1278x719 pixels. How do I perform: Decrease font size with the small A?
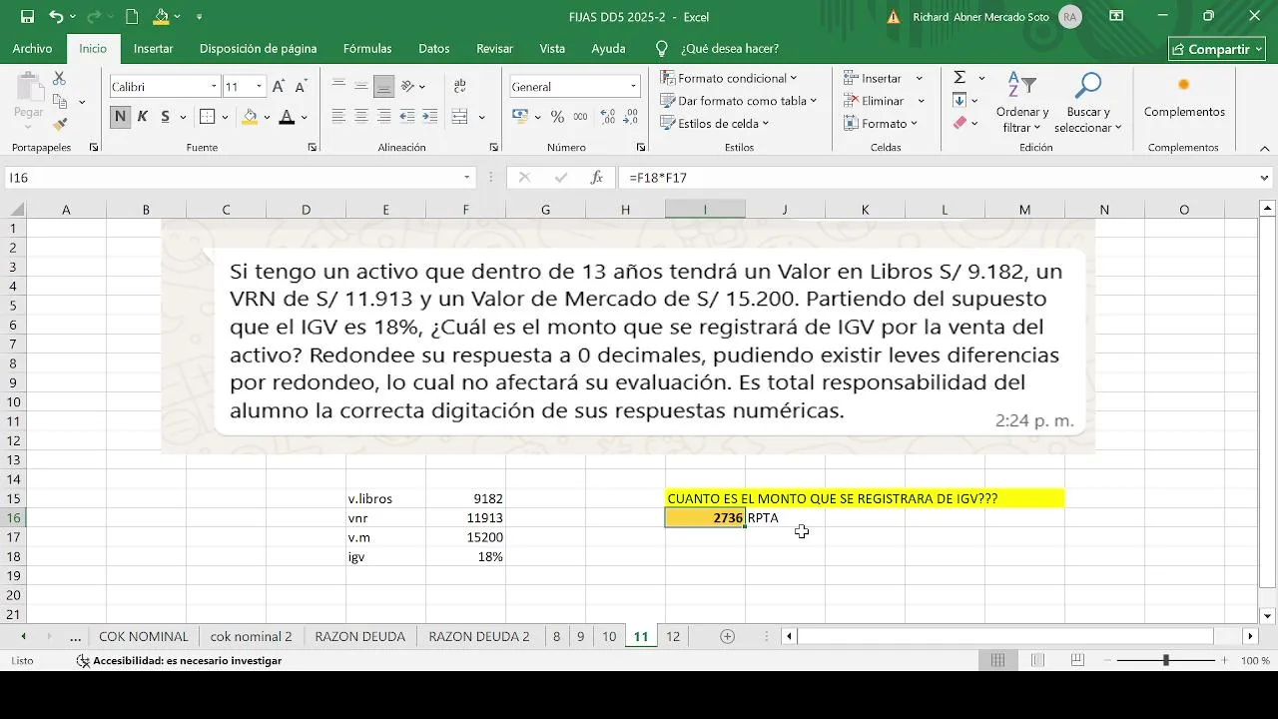coord(300,87)
